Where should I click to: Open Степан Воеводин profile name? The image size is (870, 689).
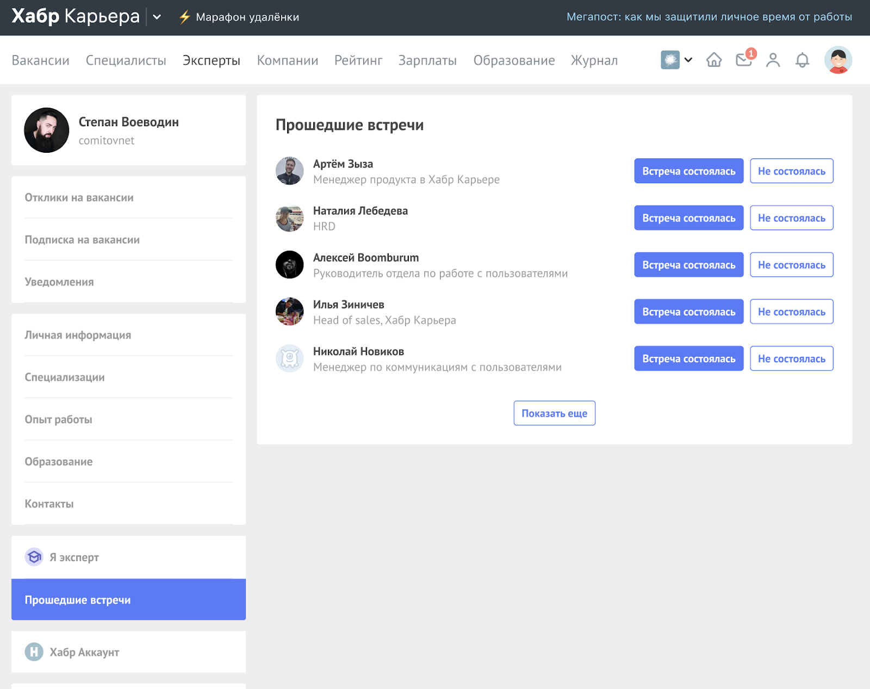(129, 122)
